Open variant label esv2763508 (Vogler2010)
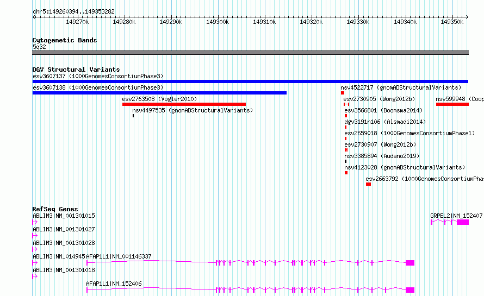 [159, 99]
